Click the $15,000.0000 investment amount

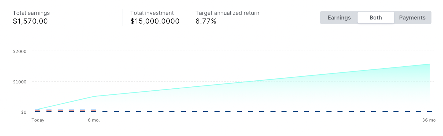155,21
